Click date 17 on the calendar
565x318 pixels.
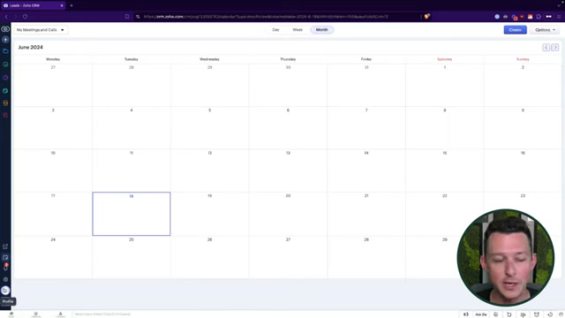coord(53,196)
